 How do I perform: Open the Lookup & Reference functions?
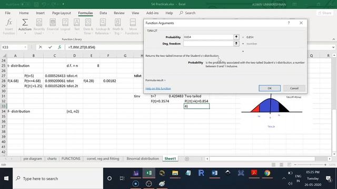[103, 27]
